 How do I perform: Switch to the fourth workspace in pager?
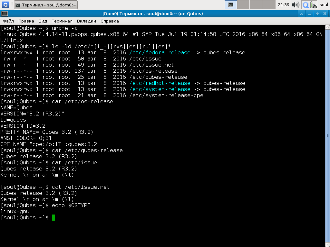269,5
